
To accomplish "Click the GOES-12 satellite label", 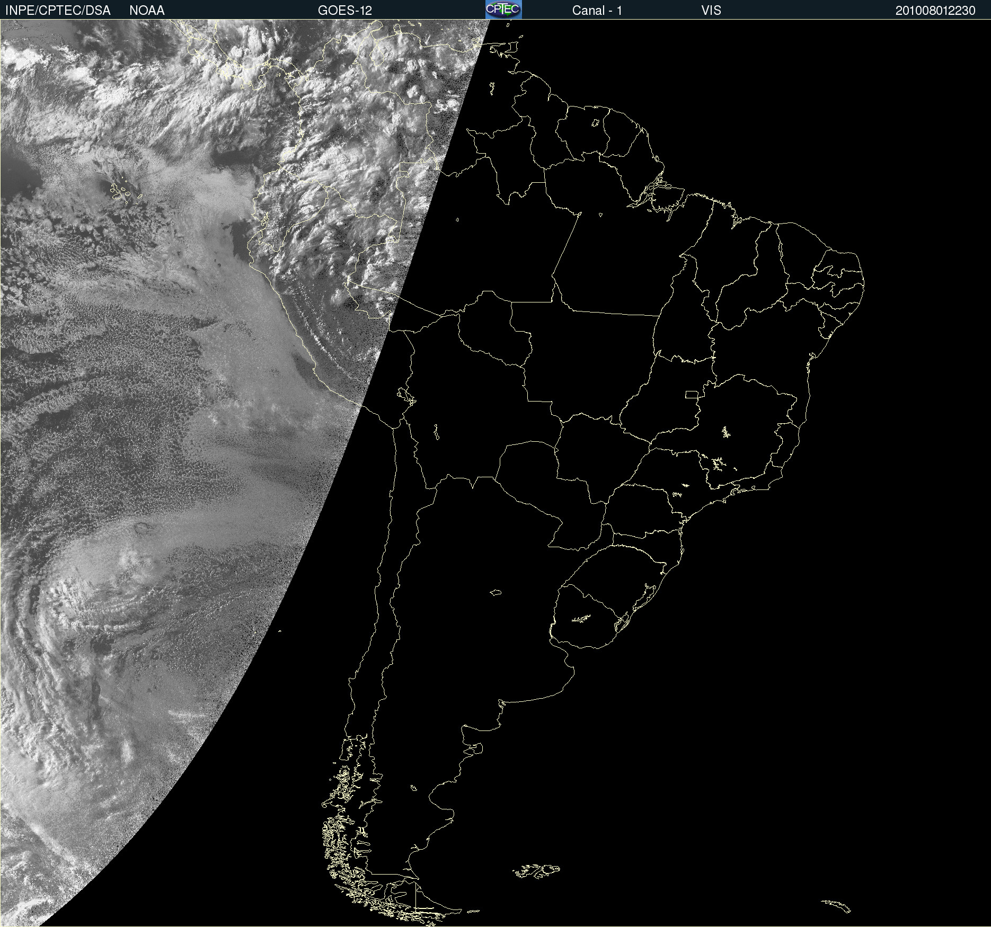I will tap(345, 11).
